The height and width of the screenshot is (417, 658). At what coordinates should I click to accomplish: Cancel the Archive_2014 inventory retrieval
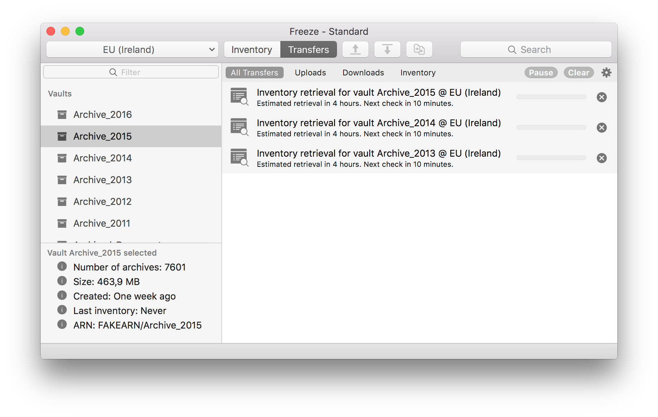point(601,127)
